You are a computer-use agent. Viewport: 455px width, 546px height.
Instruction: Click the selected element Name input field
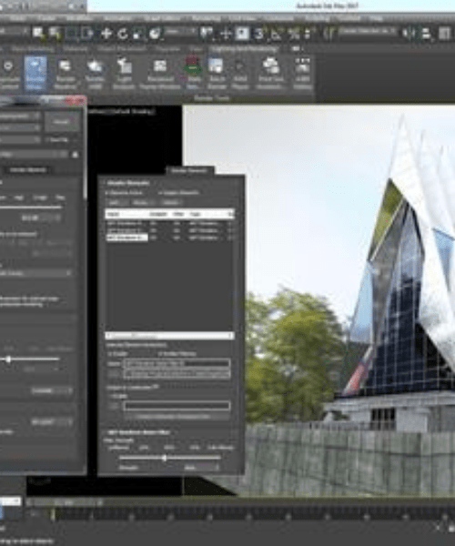[x=177, y=363]
